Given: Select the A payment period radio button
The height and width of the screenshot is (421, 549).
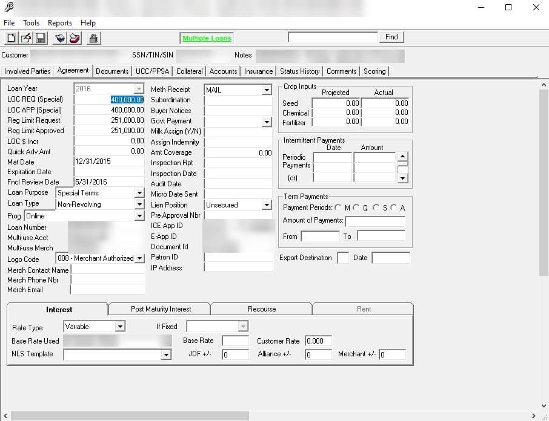Looking at the screenshot, I should coord(393,207).
